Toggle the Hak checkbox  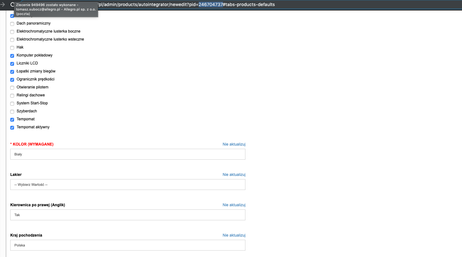pyautogui.click(x=12, y=48)
